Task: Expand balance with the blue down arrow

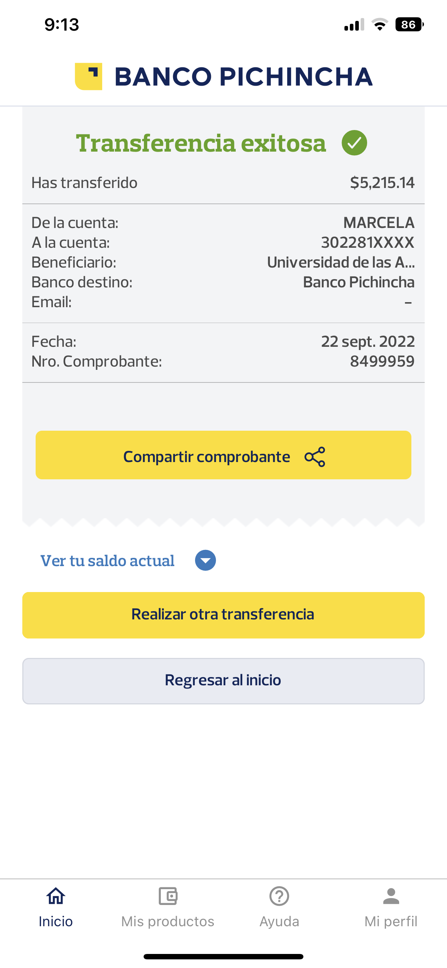Action: [x=206, y=560]
